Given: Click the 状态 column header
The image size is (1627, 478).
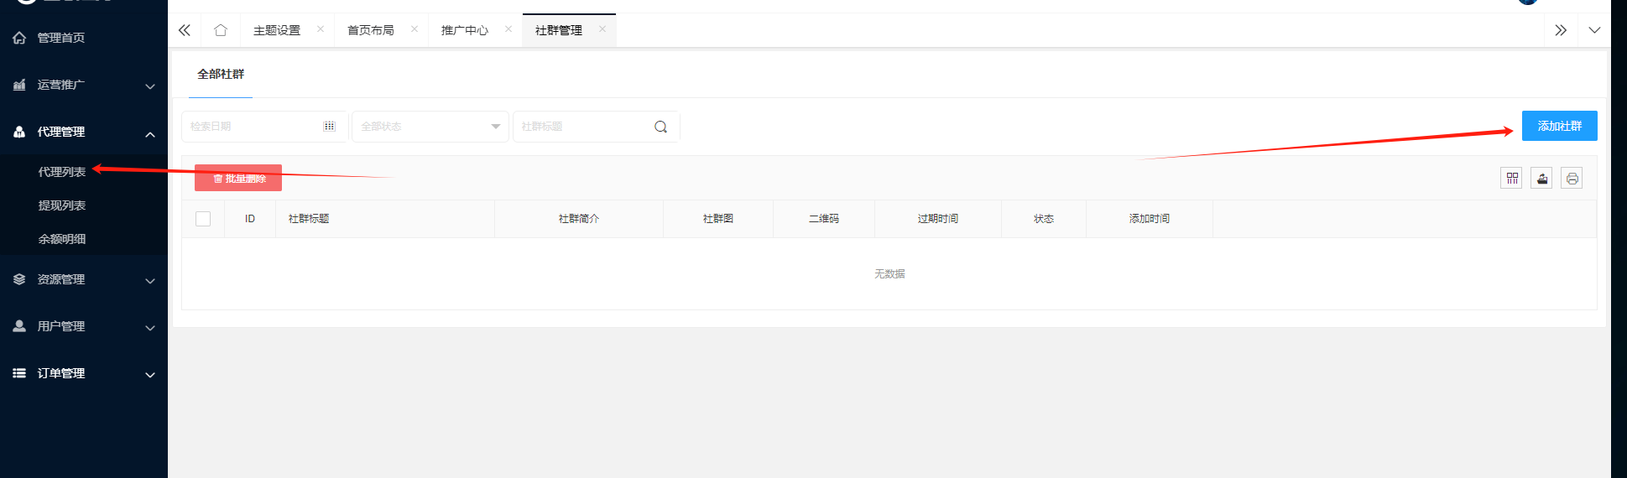Looking at the screenshot, I should click(x=1044, y=219).
